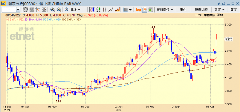Image resolution: width=240 pixels, height=112 pixels.
Task: Select the mountain area chart icon
Action: [x=117, y=10]
